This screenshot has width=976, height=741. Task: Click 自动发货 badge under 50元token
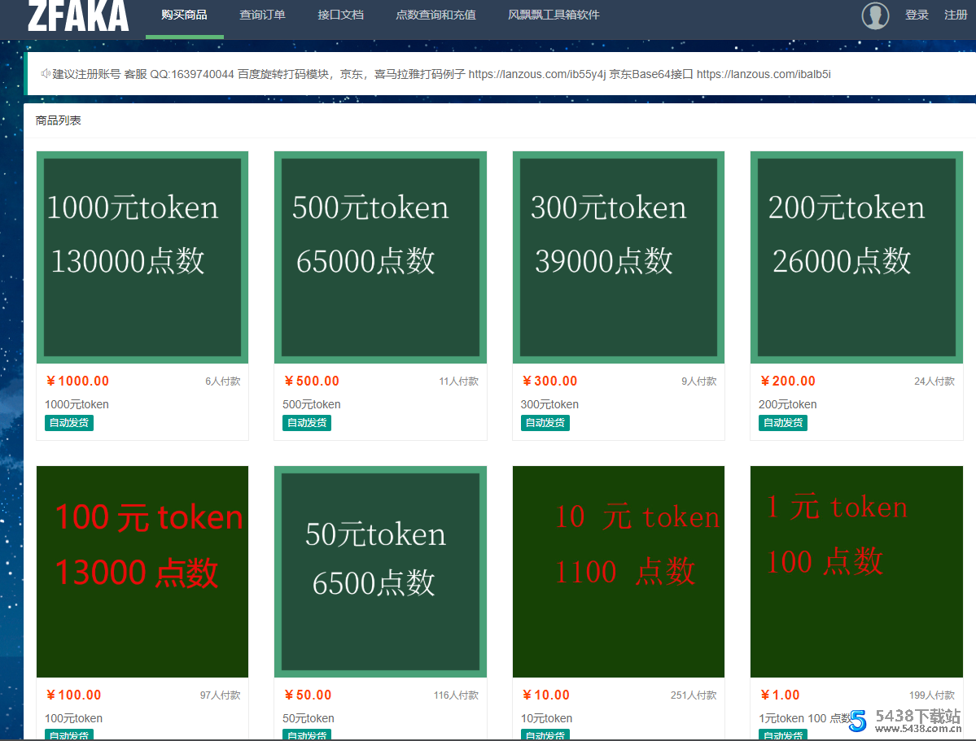click(x=306, y=734)
